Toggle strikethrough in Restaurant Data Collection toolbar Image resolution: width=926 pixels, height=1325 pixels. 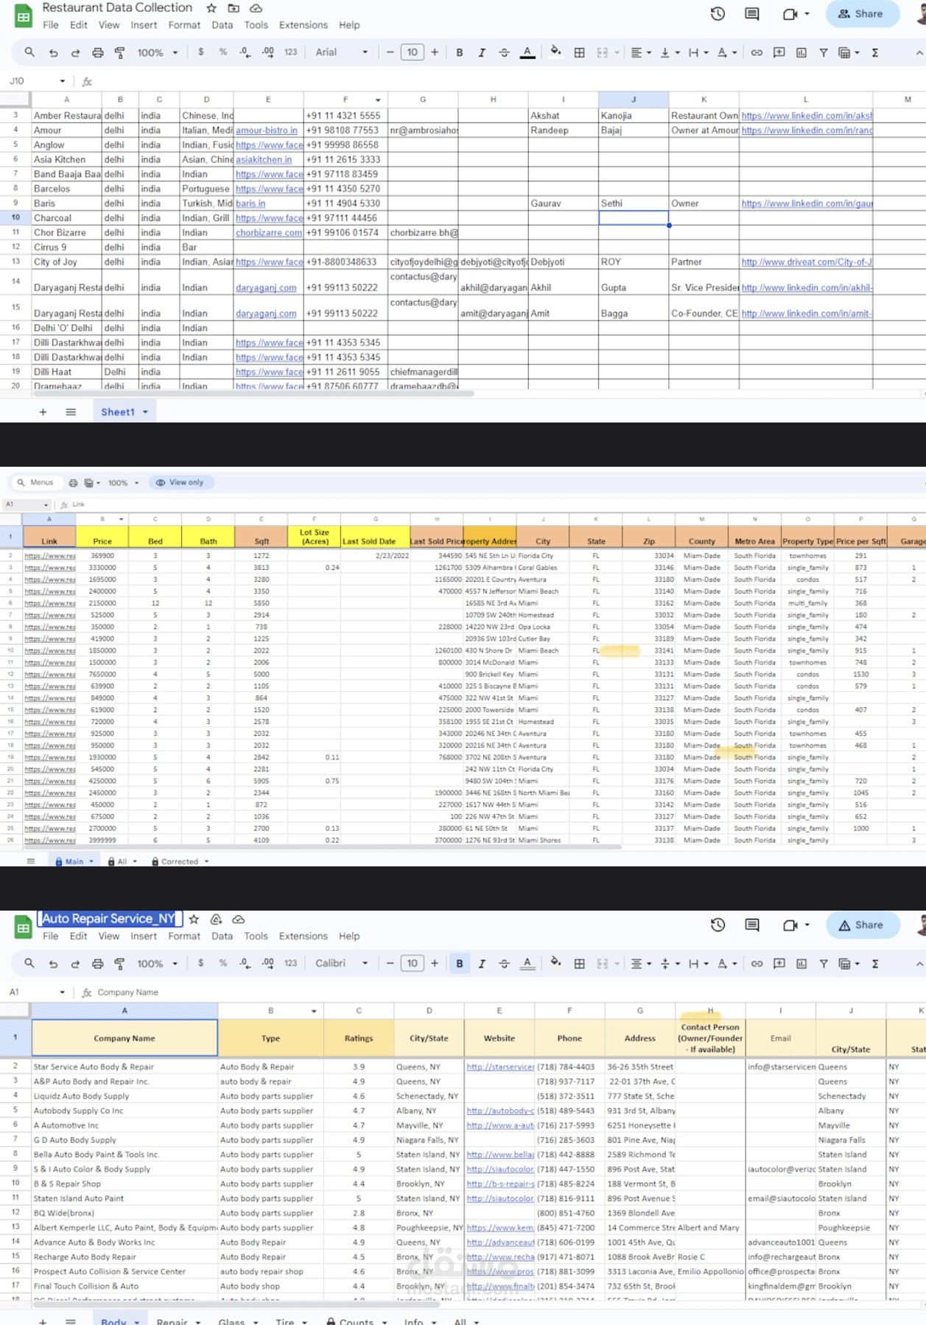tap(504, 52)
